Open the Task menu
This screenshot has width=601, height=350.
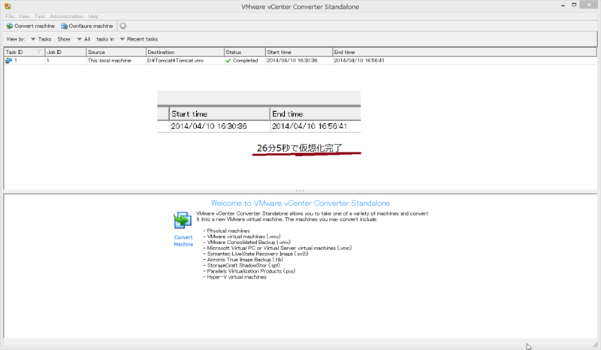coord(40,17)
